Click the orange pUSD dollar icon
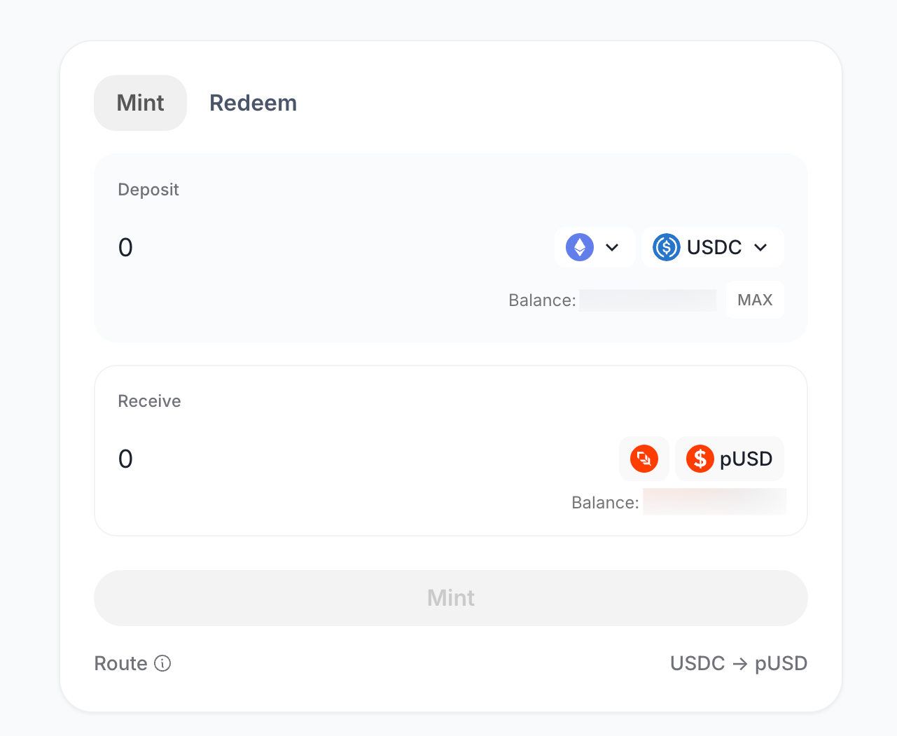The image size is (897, 736). coord(700,459)
